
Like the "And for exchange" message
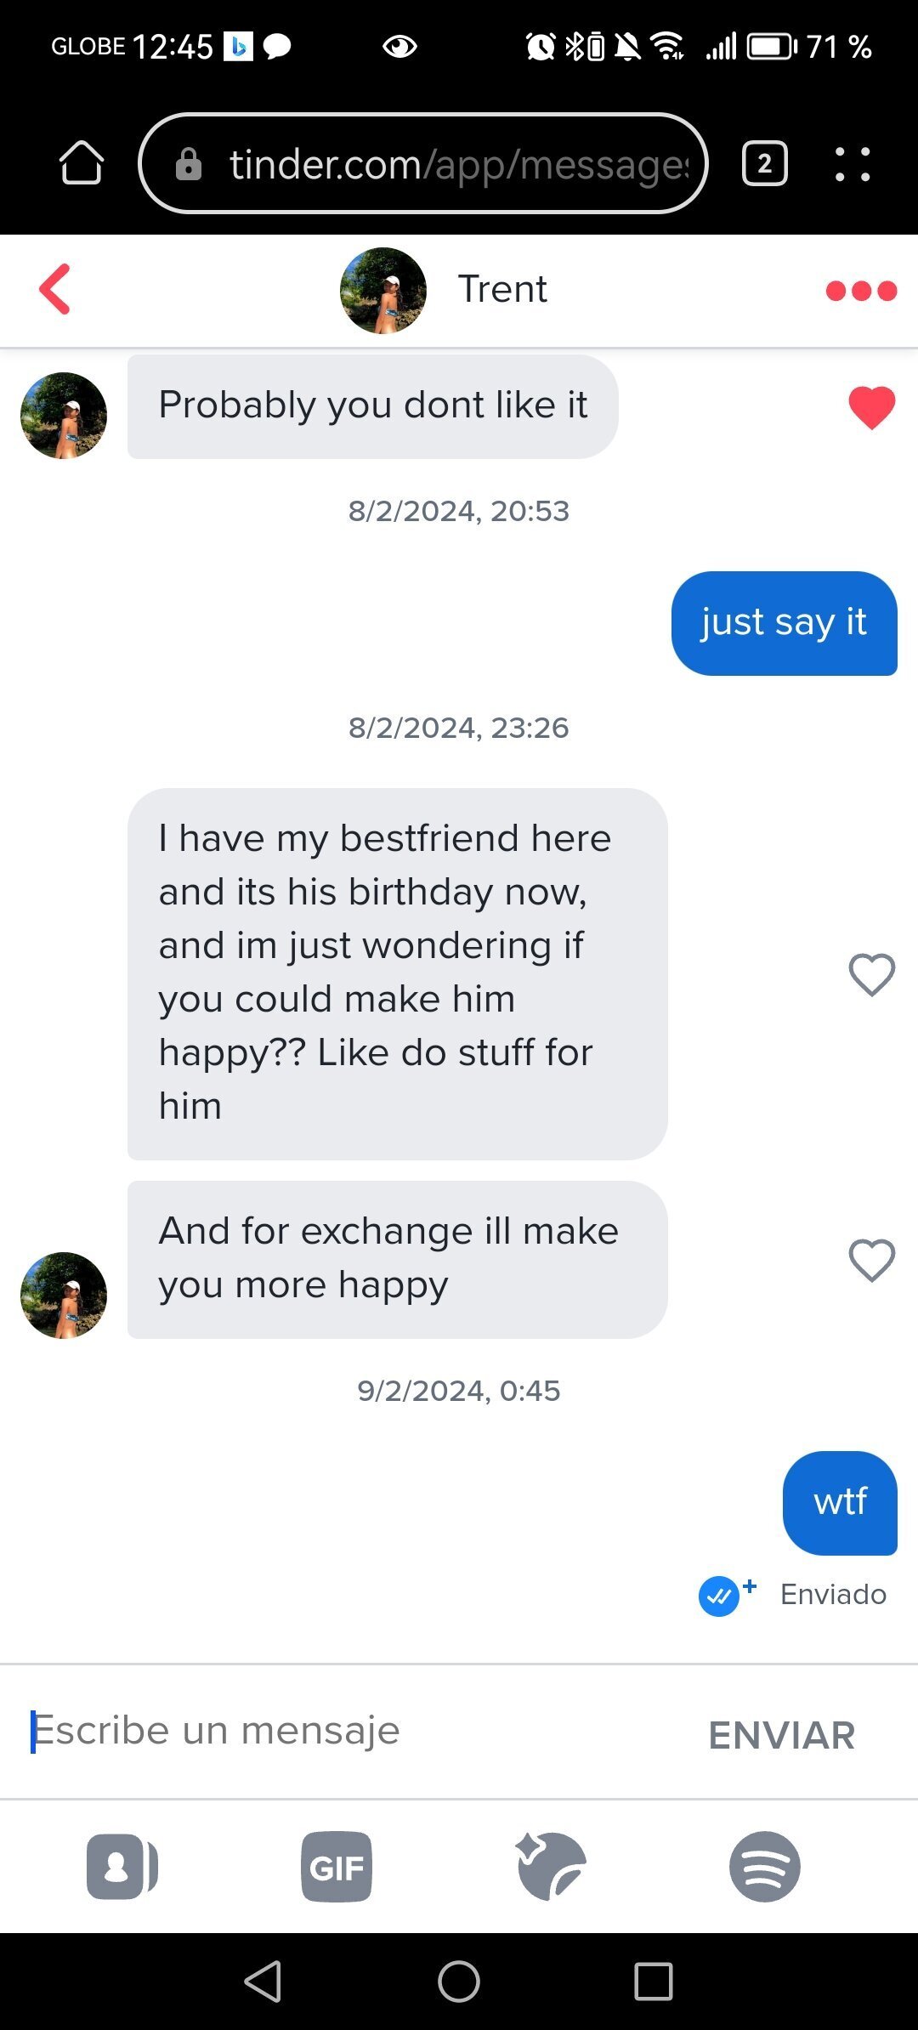tap(871, 1260)
